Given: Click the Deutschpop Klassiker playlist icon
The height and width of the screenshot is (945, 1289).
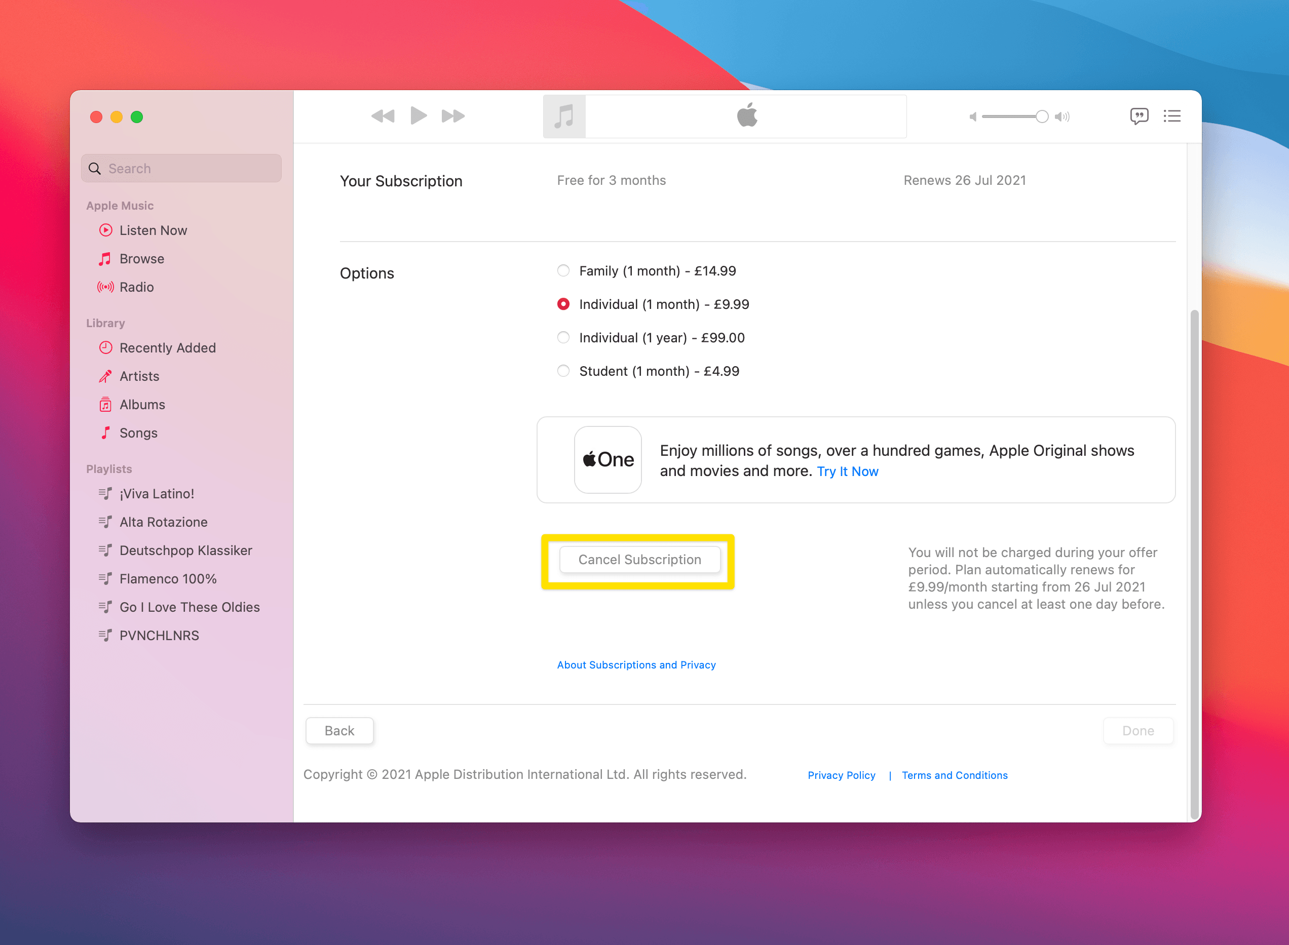Looking at the screenshot, I should click(x=105, y=550).
